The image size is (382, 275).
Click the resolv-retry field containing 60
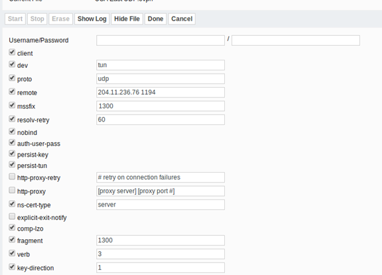[x=160, y=120]
